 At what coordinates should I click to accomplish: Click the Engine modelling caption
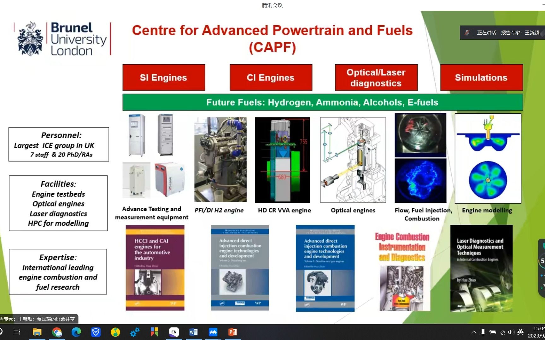click(487, 210)
